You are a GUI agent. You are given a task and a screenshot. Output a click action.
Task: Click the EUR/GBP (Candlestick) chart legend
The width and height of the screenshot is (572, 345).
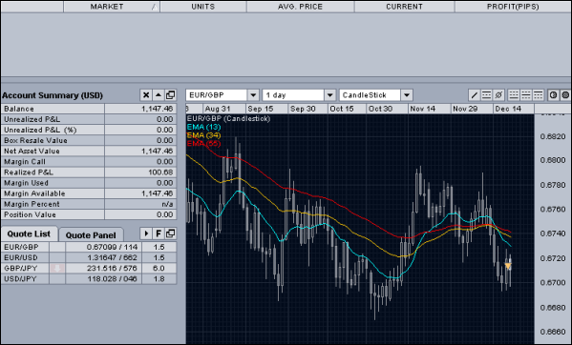pos(228,118)
